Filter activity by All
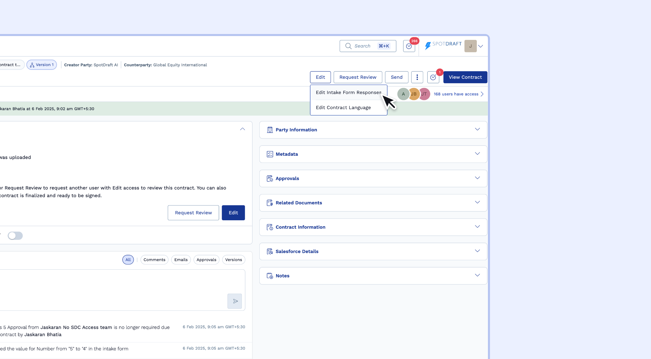 coord(128,260)
